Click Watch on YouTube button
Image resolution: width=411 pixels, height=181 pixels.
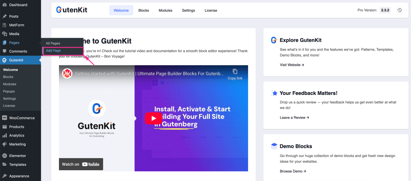(81, 164)
